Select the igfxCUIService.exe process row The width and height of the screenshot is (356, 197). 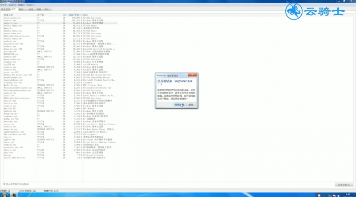60,132
